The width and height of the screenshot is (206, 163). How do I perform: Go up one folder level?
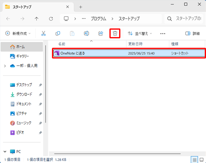pos(37,19)
